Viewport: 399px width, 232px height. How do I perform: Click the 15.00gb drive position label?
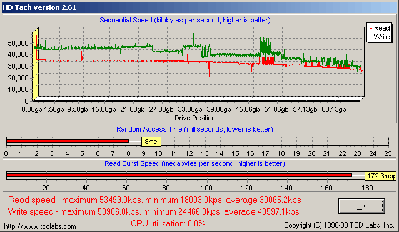104,109
